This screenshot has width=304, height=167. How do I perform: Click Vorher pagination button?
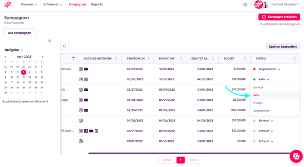point(167,160)
